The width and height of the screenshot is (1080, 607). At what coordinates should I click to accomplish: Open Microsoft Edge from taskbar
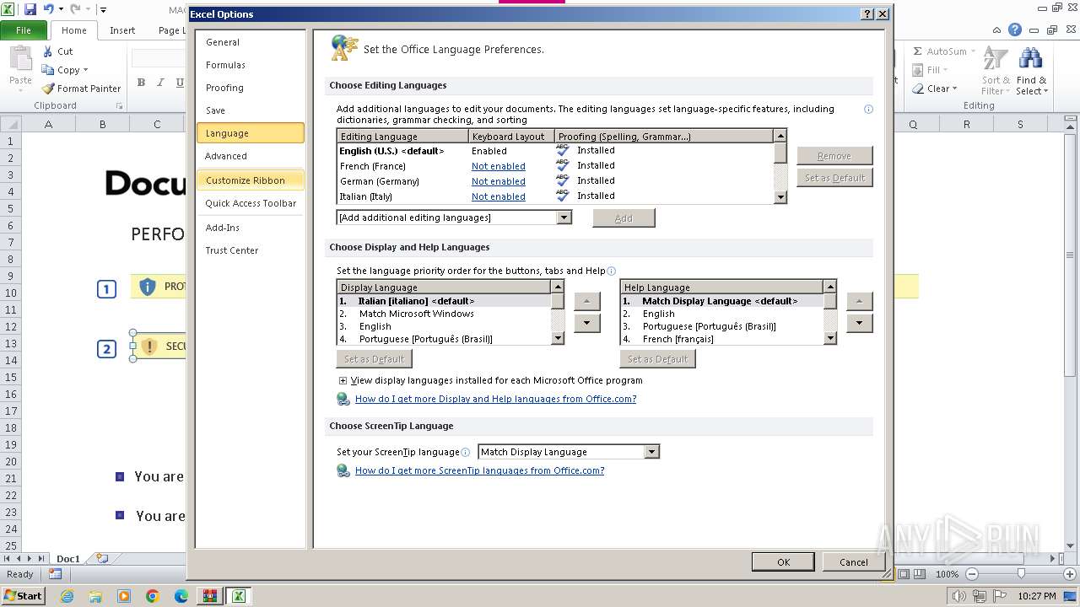coord(181,596)
